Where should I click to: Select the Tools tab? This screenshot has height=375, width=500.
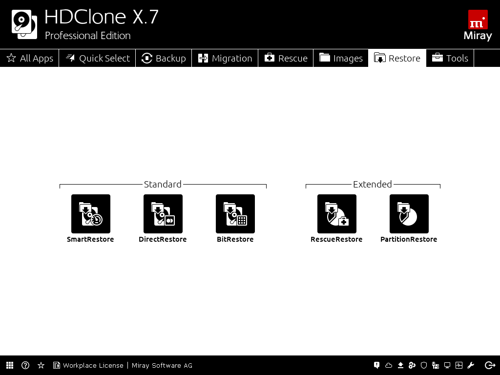coord(450,58)
